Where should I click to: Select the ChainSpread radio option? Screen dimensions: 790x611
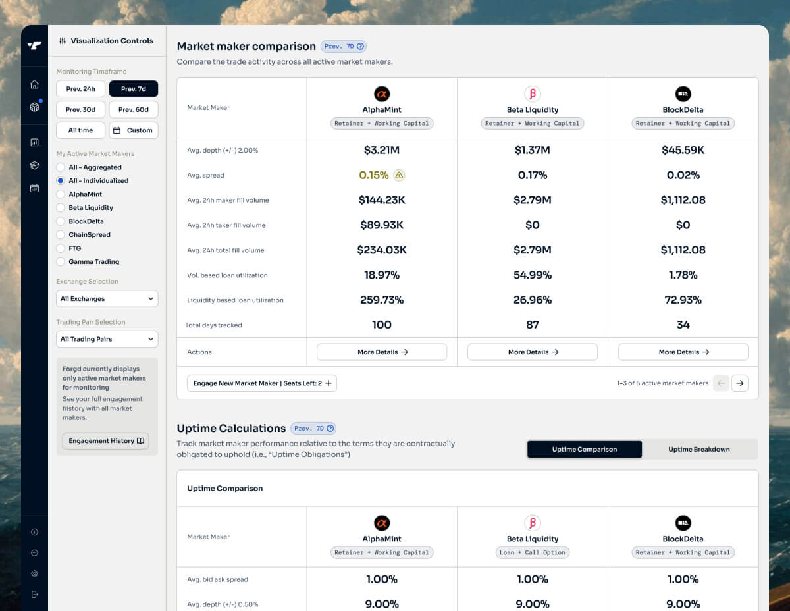61,234
